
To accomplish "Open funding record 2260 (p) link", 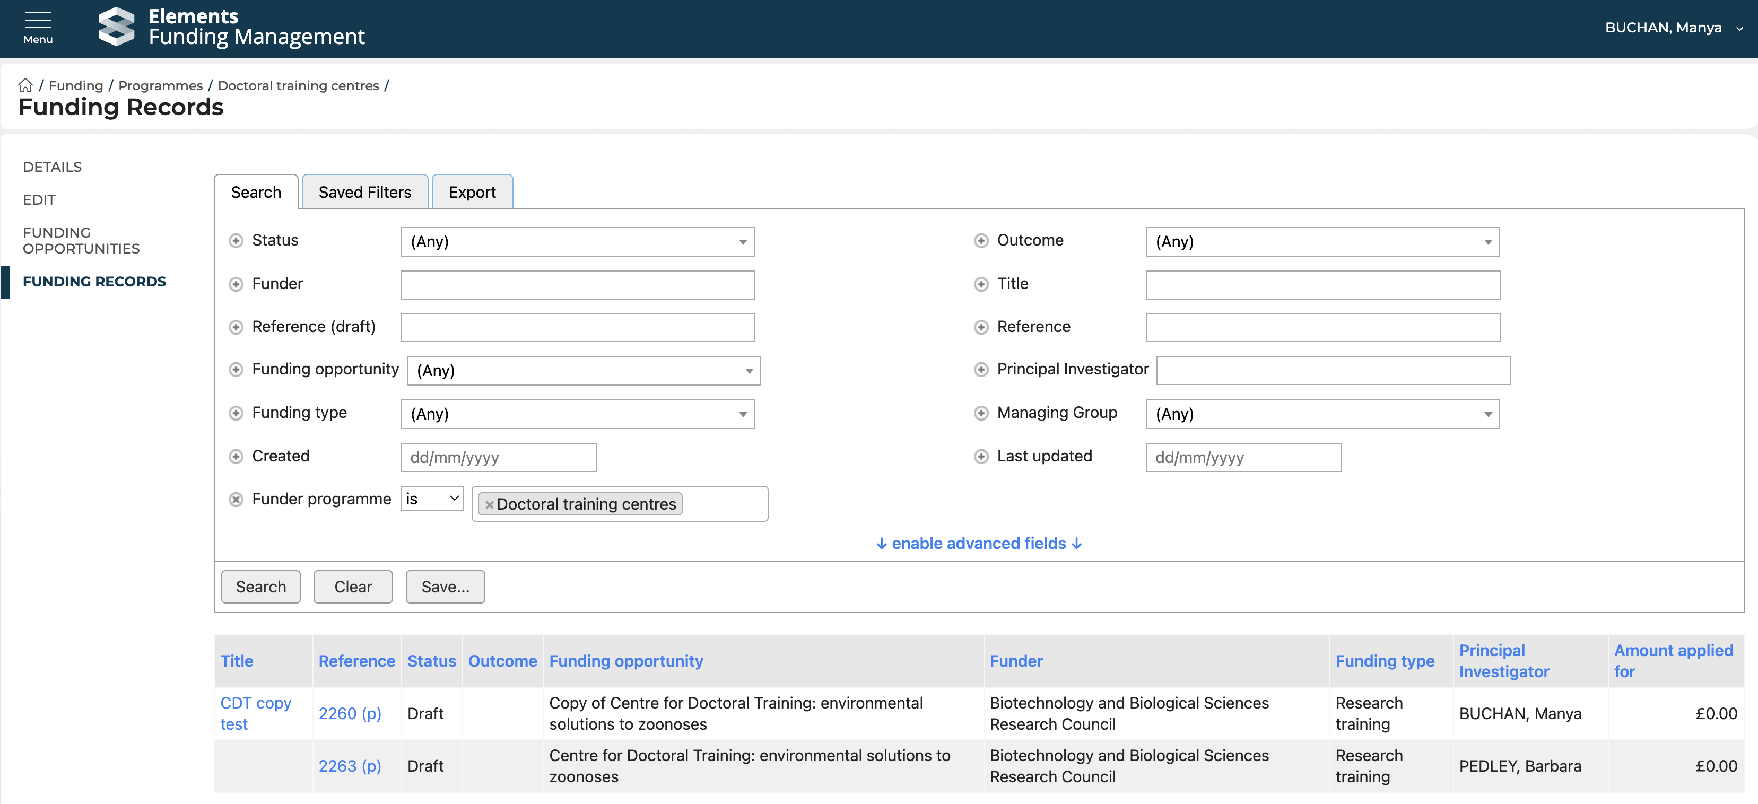I will click(x=350, y=713).
